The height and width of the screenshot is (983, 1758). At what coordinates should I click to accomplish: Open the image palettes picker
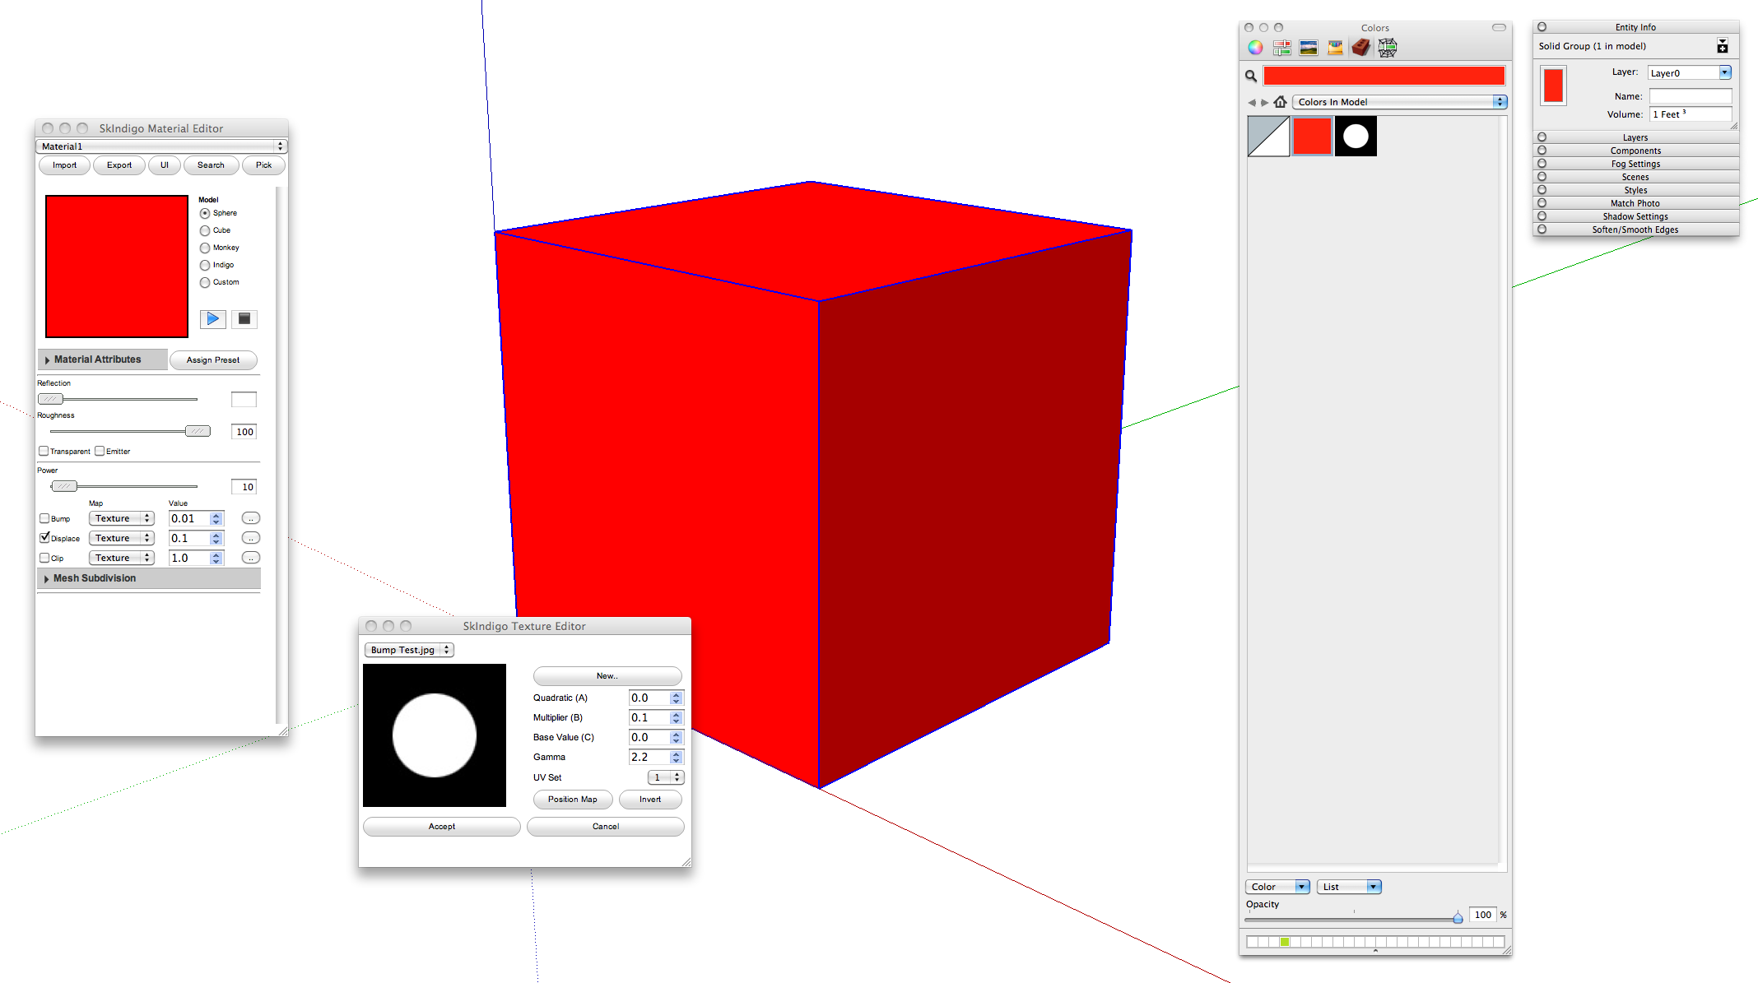click(1309, 48)
